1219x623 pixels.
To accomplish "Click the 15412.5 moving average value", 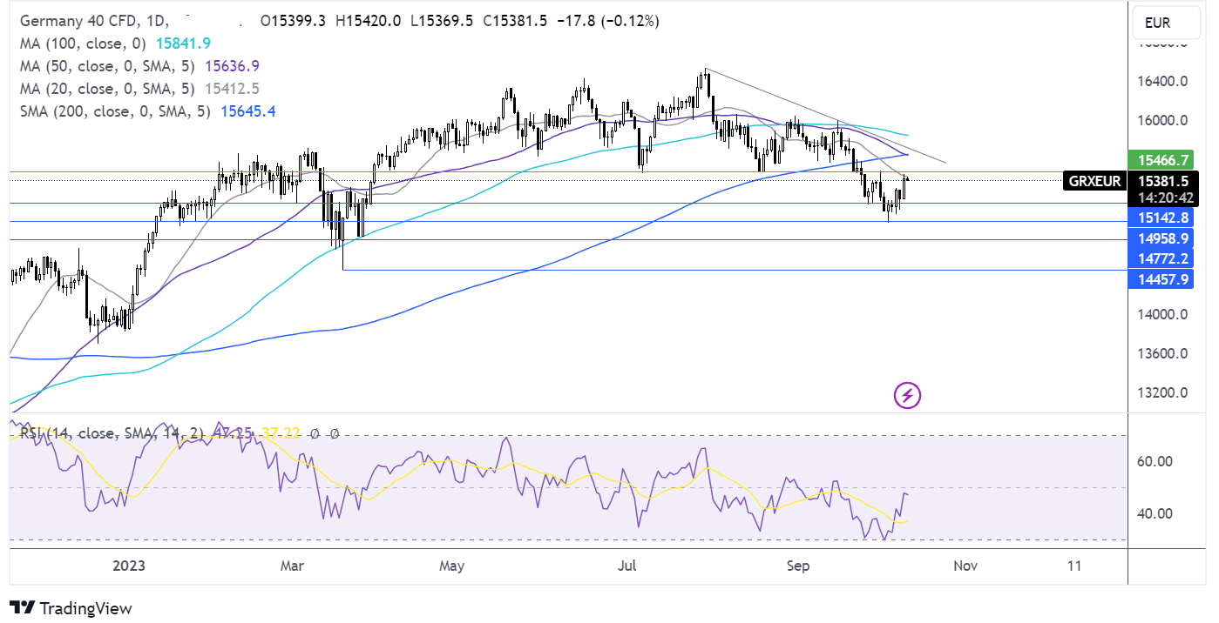I will 232,88.
